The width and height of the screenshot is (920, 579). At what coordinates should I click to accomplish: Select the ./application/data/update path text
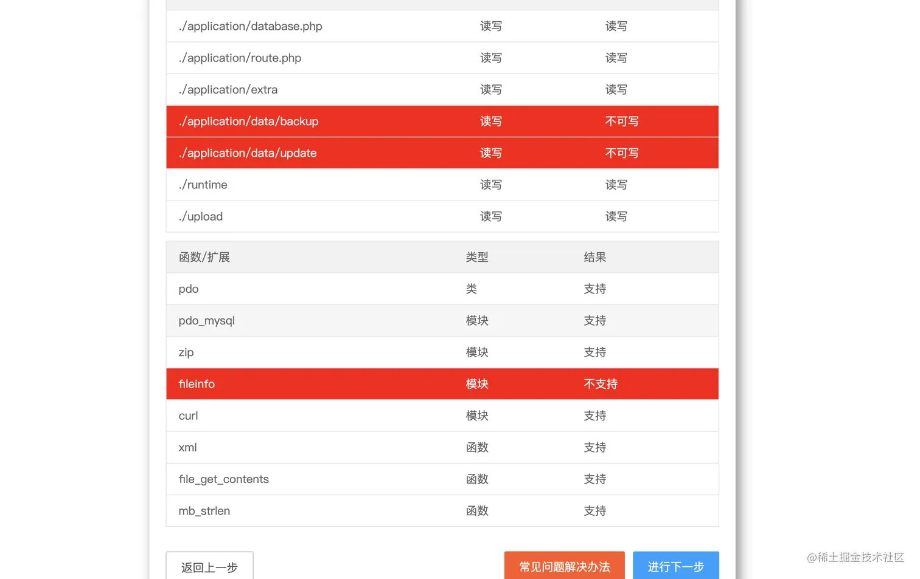click(x=248, y=153)
